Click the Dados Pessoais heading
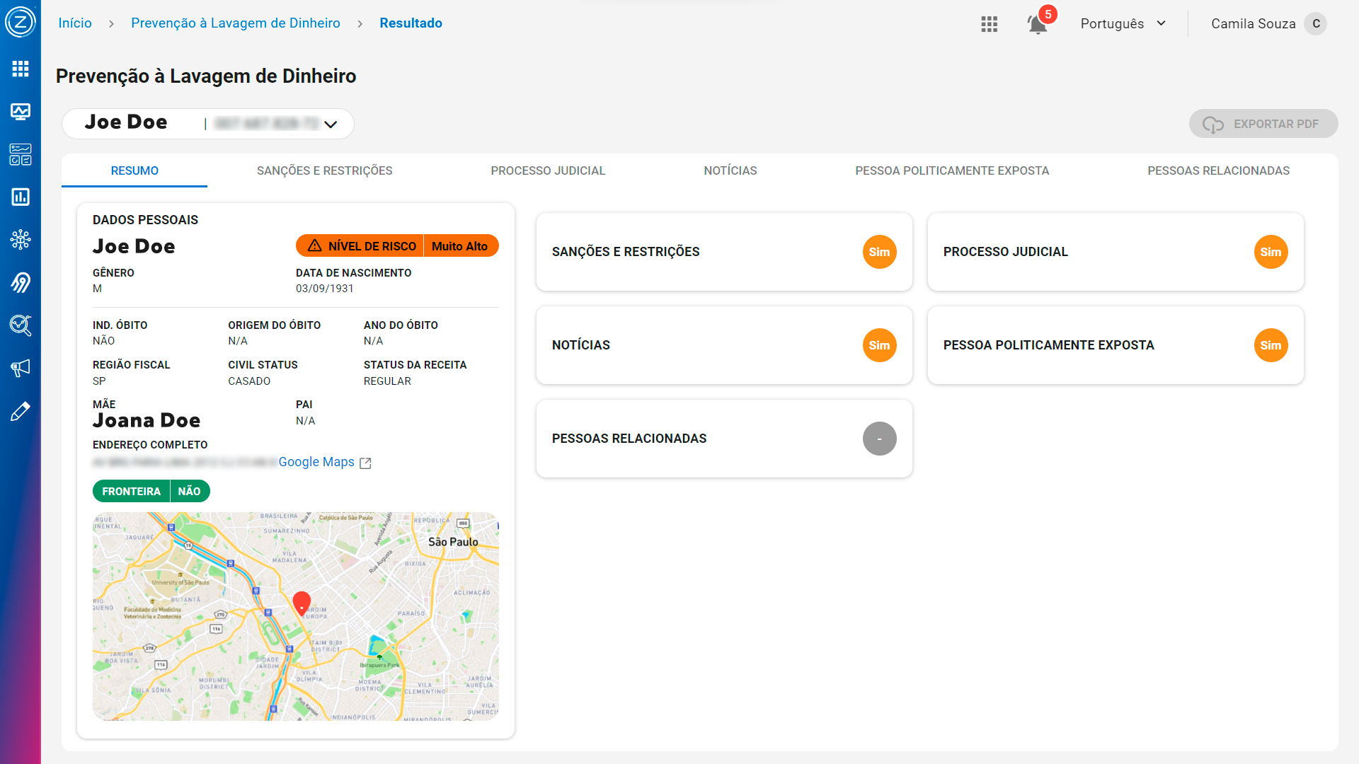 (x=145, y=220)
